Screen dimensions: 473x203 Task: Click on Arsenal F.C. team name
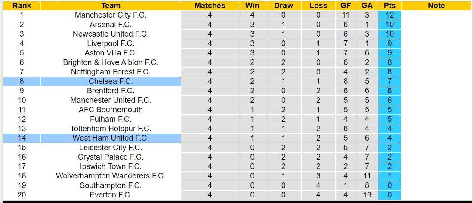[x=111, y=25]
